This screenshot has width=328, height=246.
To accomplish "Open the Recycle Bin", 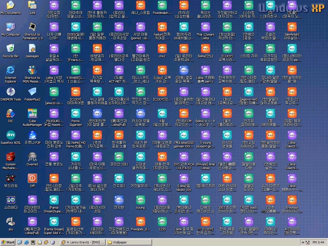I will point(11,49).
